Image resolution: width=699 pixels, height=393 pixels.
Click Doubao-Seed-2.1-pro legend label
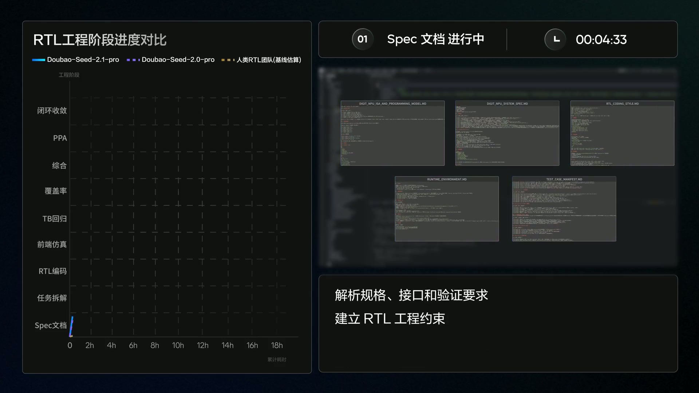coord(83,60)
